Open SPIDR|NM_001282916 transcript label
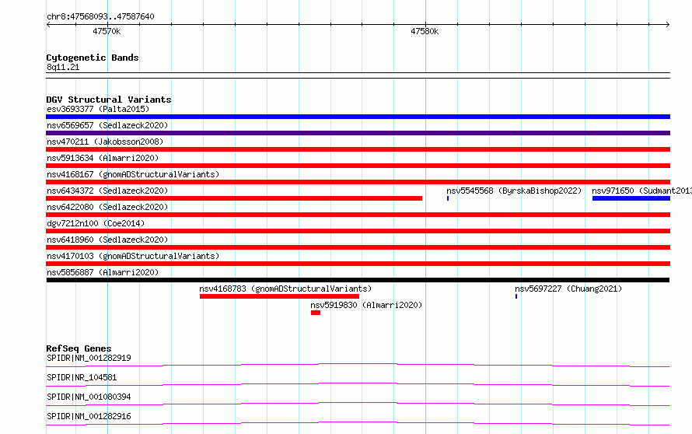 89,416
